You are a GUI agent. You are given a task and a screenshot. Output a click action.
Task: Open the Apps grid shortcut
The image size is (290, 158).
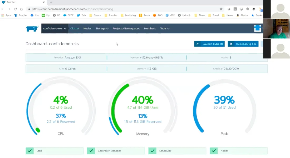click(x=6, y=15)
